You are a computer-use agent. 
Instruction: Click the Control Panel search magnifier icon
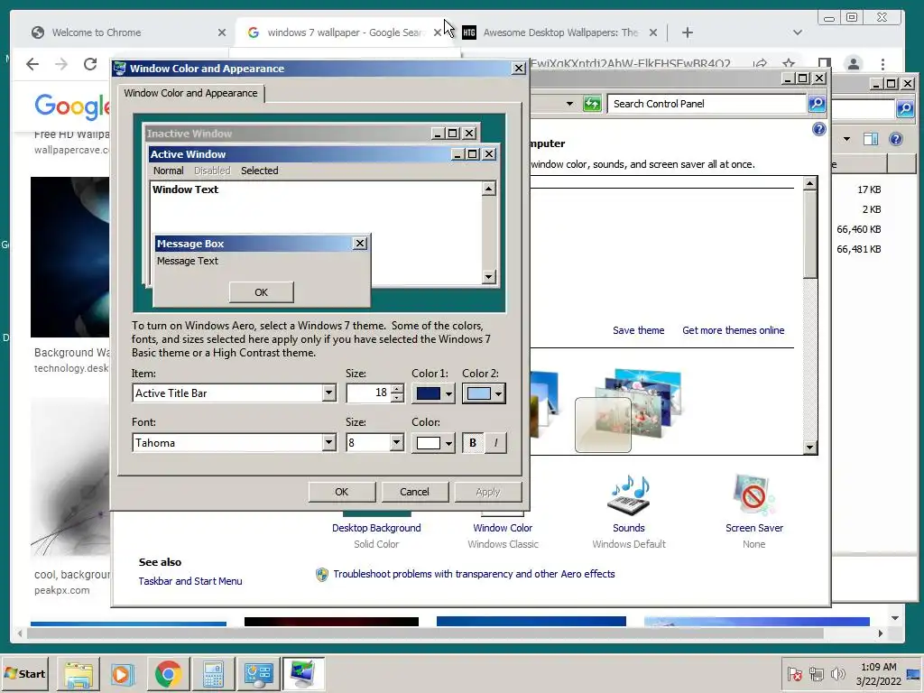(817, 104)
